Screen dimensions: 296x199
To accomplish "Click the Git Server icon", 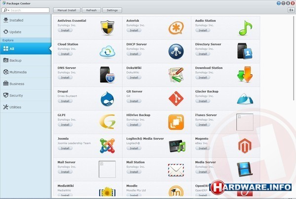I will [x=176, y=98].
